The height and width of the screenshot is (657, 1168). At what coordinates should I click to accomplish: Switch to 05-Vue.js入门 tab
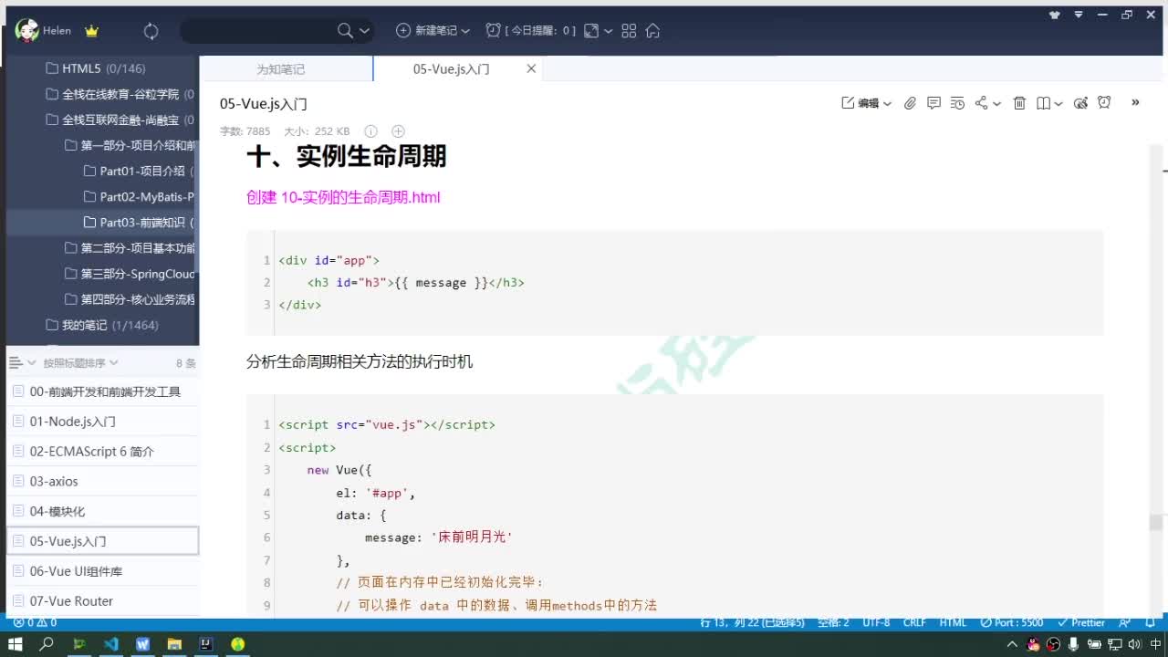[x=451, y=69]
